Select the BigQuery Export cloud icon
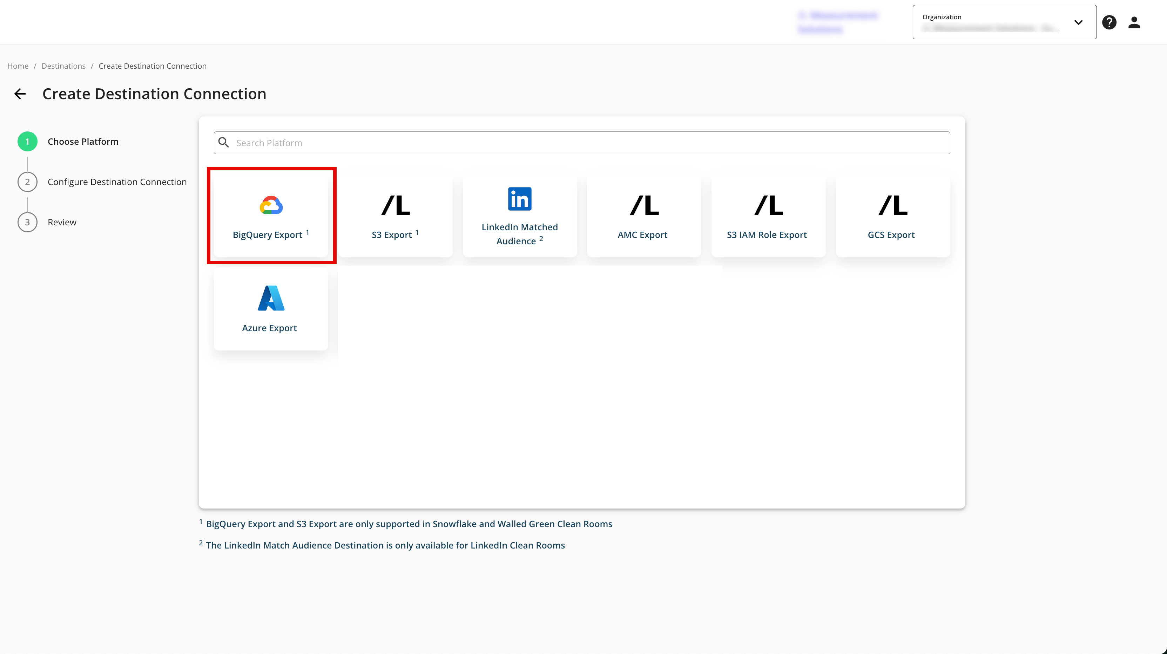1167x654 pixels. coord(271,205)
